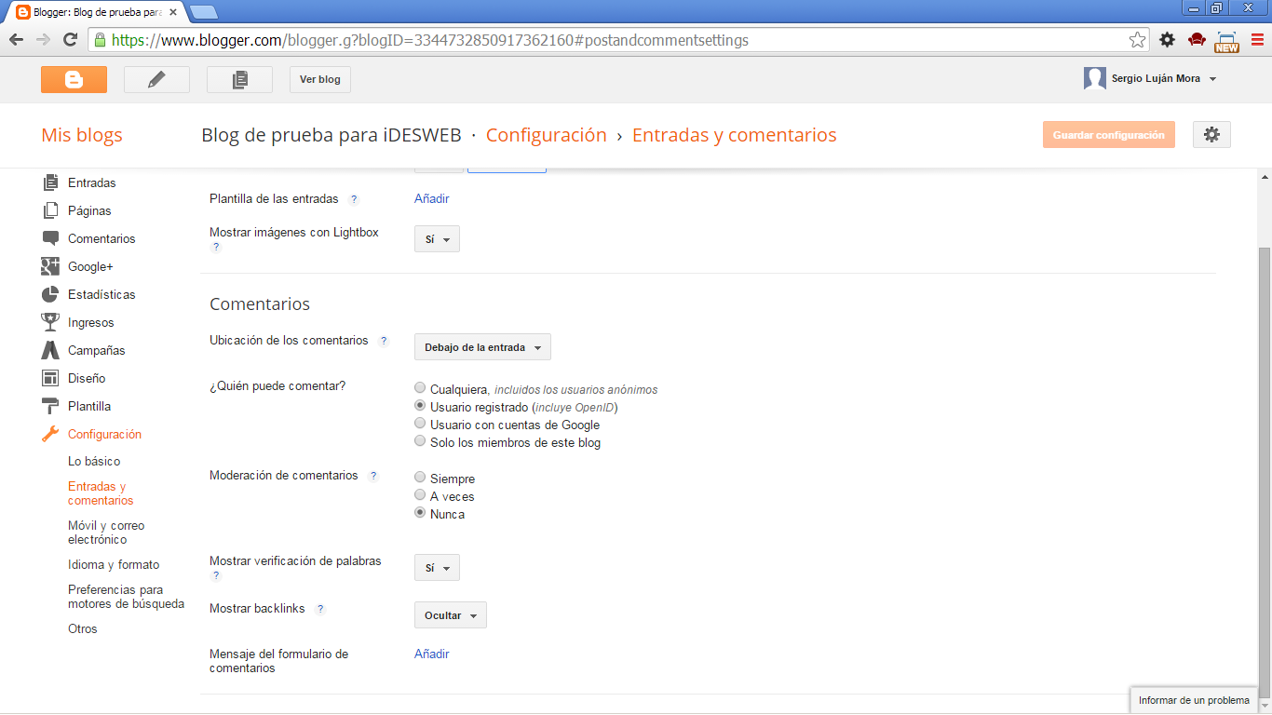Set moderation to A veces
The image size is (1272, 715).
pyautogui.click(x=420, y=495)
